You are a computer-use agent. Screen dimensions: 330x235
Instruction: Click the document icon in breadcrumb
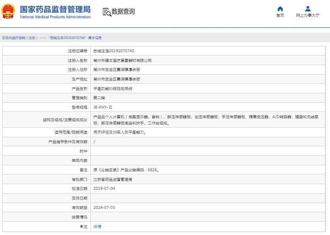click(x=3, y=38)
